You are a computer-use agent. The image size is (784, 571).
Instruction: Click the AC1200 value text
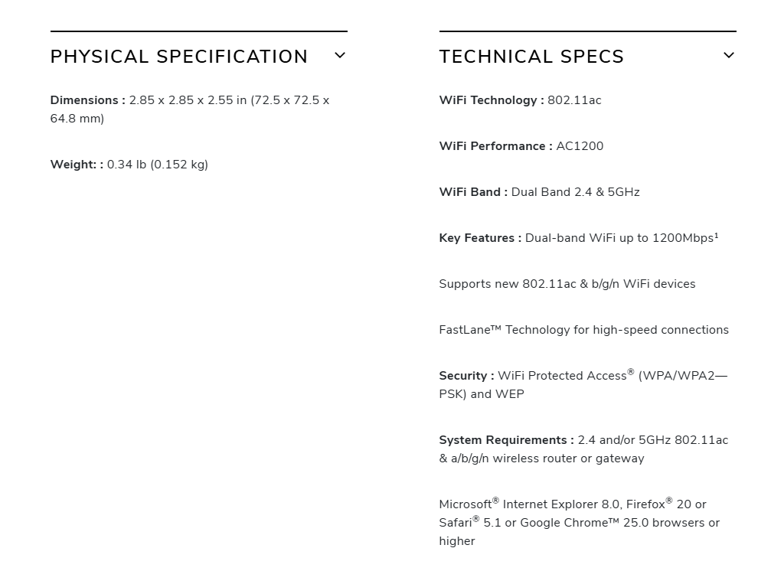click(580, 146)
